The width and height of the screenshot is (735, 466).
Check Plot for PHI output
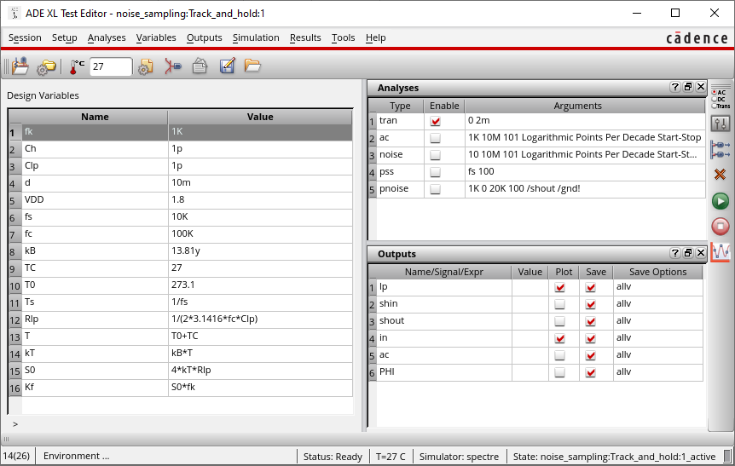point(559,372)
